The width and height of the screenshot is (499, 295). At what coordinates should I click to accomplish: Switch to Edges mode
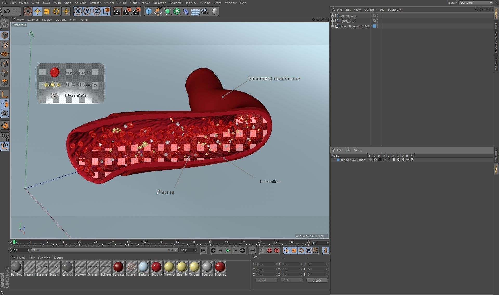(5, 73)
